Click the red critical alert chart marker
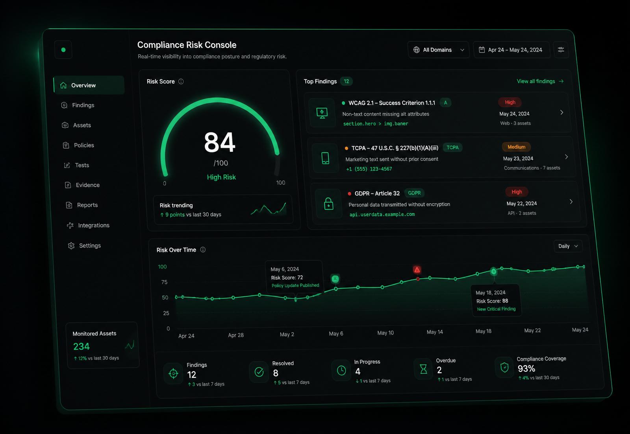This screenshot has width=630, height=434. (x=417, y=270)
